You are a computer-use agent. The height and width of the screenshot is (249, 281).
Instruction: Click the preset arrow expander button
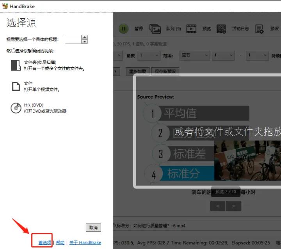(117, 72)
